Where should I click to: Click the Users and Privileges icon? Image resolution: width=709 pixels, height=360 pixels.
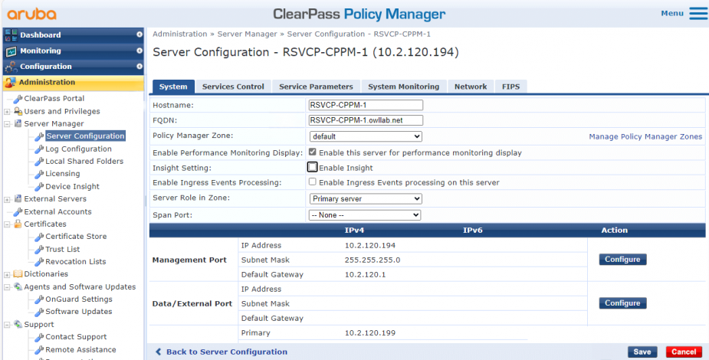point(18,111)
